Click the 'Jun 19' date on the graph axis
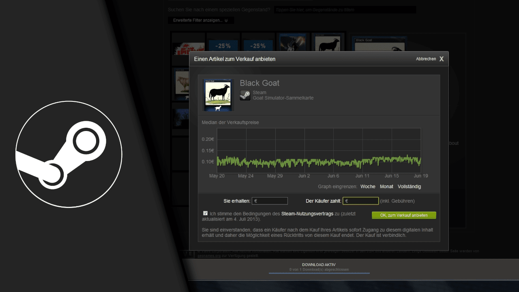The width and height of the screenshot is (519, 292). pos(421,176)
